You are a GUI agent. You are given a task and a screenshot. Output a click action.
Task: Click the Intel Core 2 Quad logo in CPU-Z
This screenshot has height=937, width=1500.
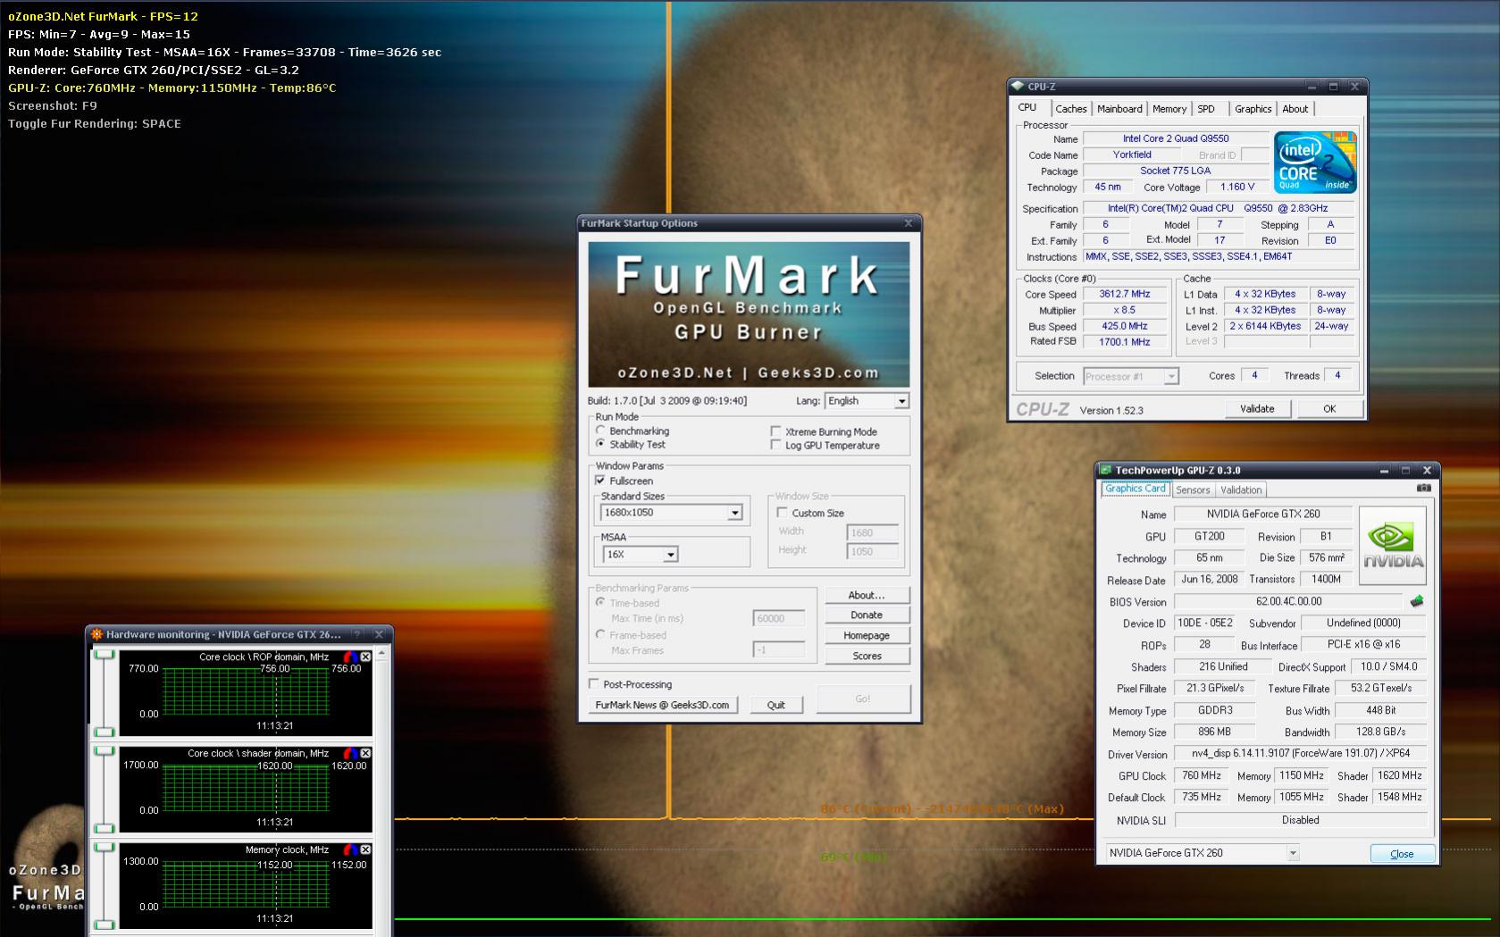coord(1316,162)
